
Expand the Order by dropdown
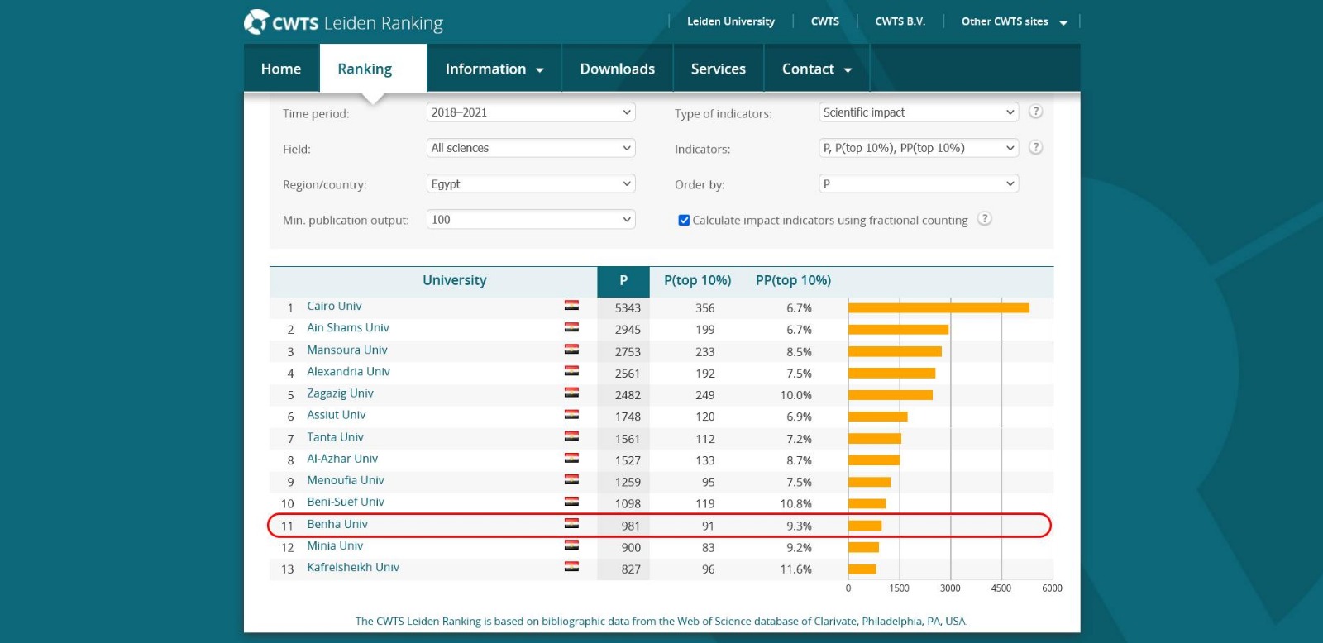tap(918, 183)
